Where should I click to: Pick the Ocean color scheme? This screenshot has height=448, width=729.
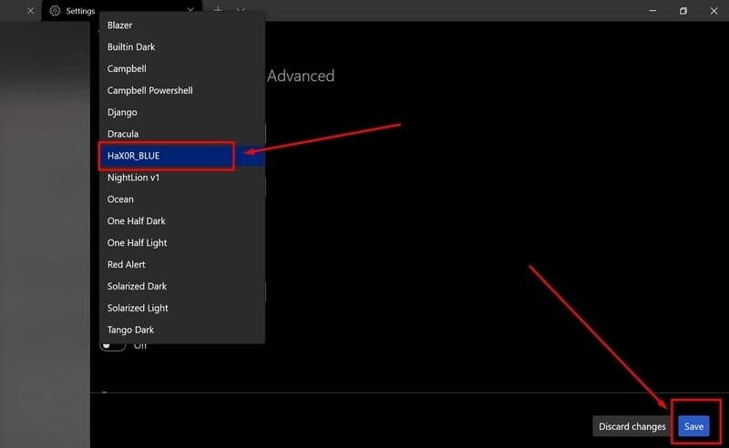click(181, 199)
